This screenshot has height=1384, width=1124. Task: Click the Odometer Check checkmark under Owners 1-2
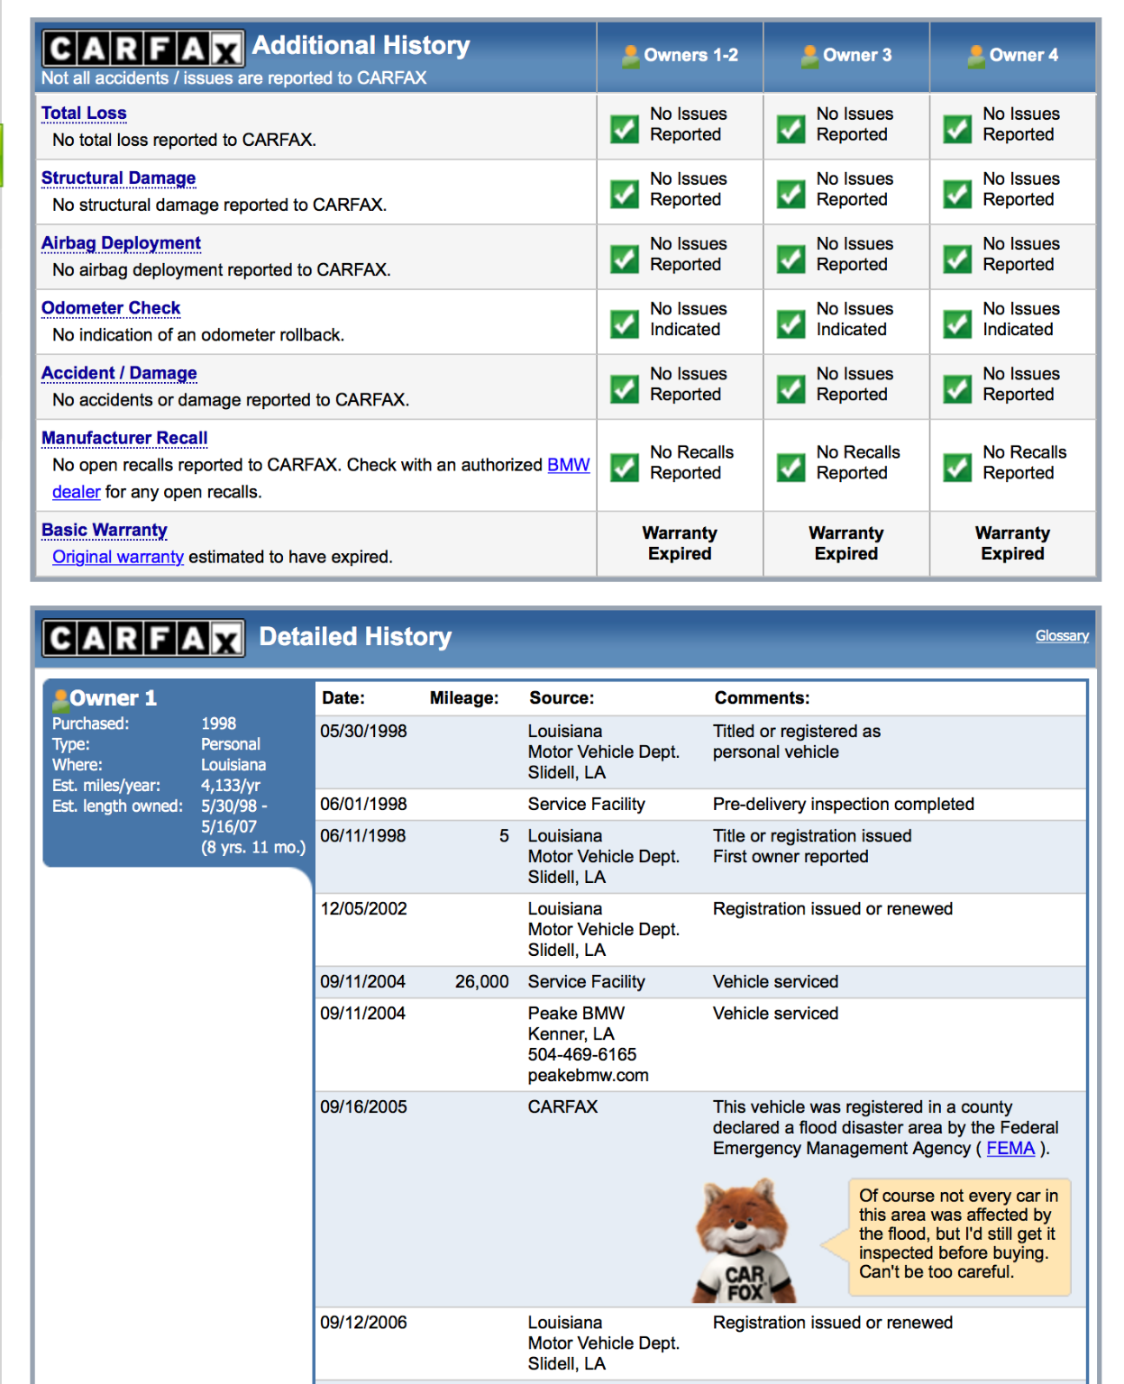click(x=625, y=323)
